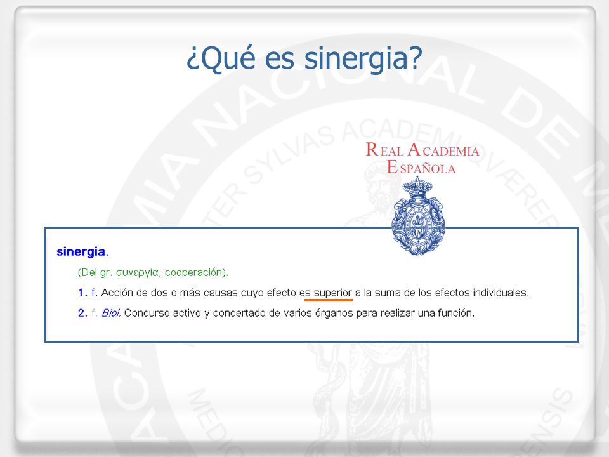609x457 pixels.
Task: Click the definition number '1.'
Action: pos(82,293)
